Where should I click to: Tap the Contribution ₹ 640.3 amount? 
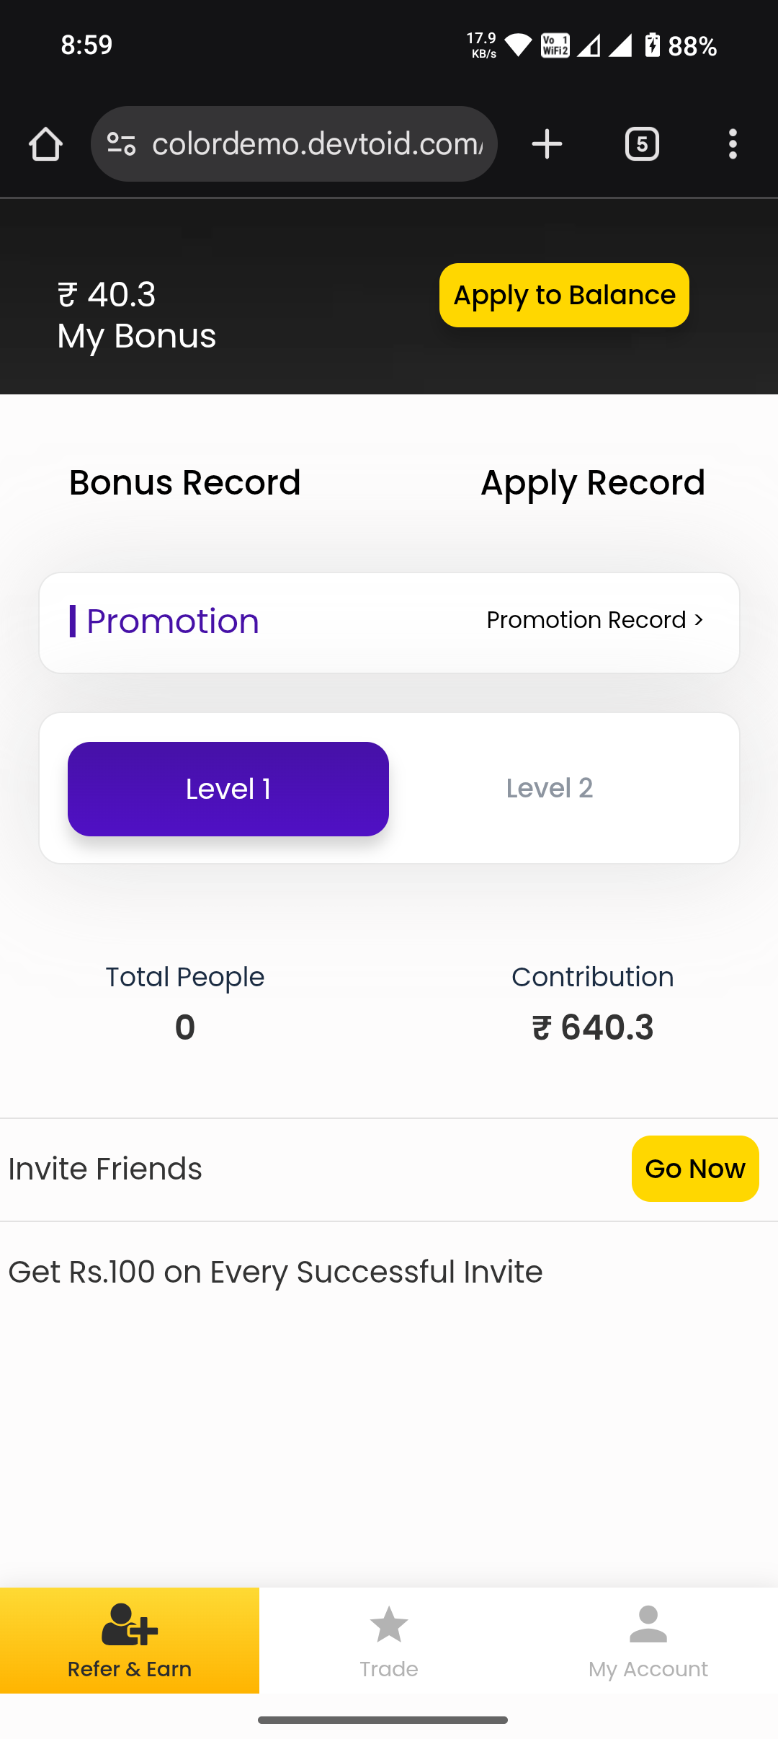coord(593,1027)
